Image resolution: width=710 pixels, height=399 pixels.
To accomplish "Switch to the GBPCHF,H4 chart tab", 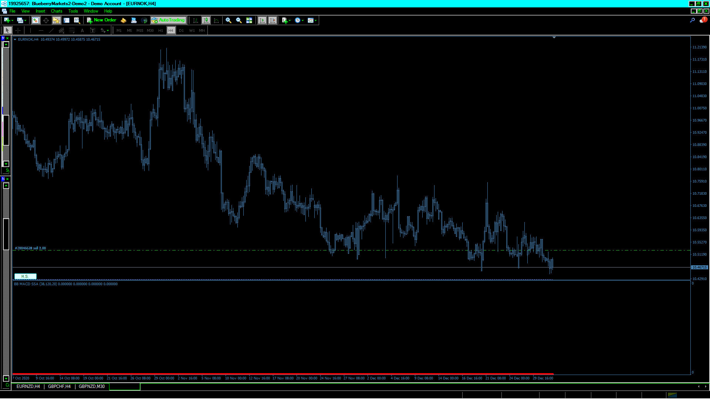I will 59,386.
